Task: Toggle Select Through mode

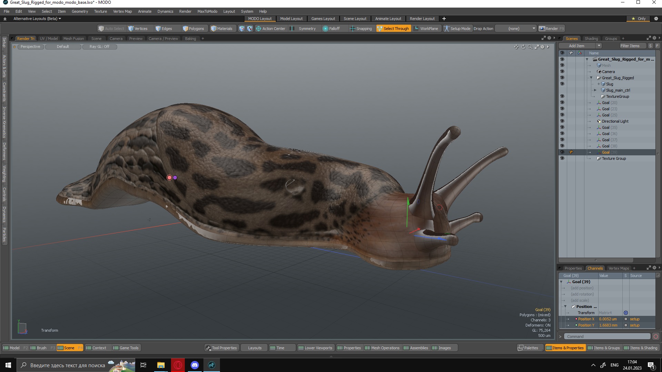Action: coord(393,29)
